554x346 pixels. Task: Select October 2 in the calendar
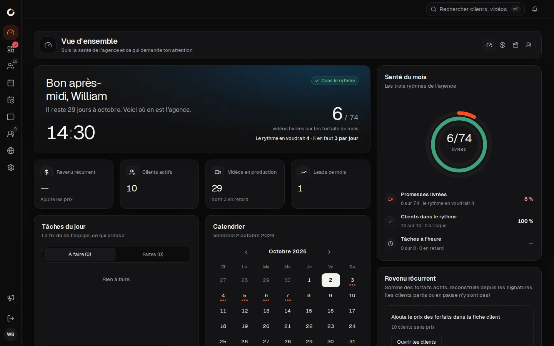(330, 280)
